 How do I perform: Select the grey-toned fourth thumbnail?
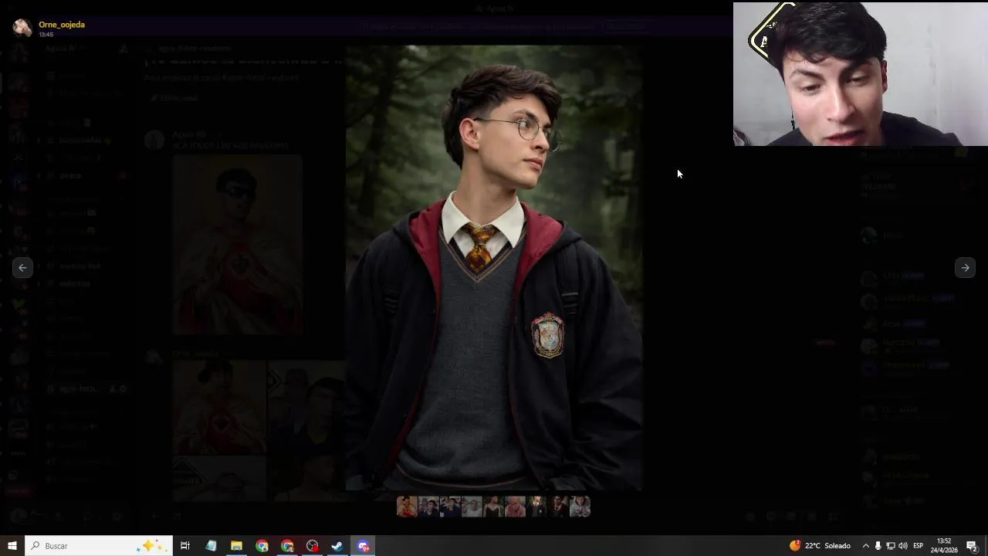click(472, 507)
